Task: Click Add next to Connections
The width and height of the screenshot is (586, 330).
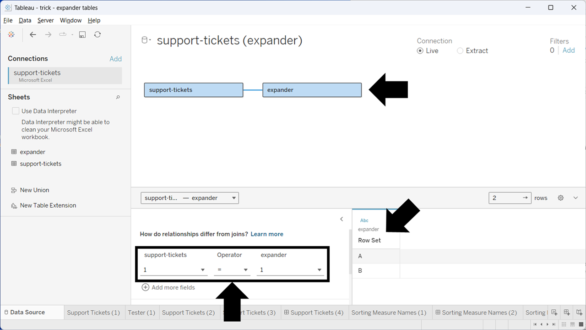Action: (x=115, y=59)
